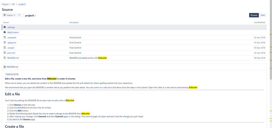This screenshot has width=272, height=128.
Task: Click the .classpath file icon
Action: 5,37
